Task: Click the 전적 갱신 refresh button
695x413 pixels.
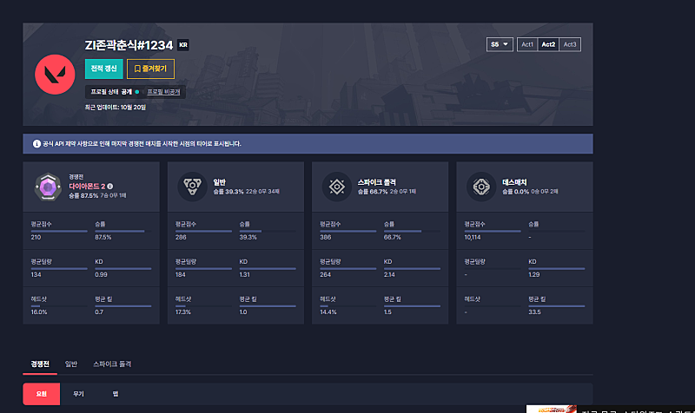Action: point(103,69)
